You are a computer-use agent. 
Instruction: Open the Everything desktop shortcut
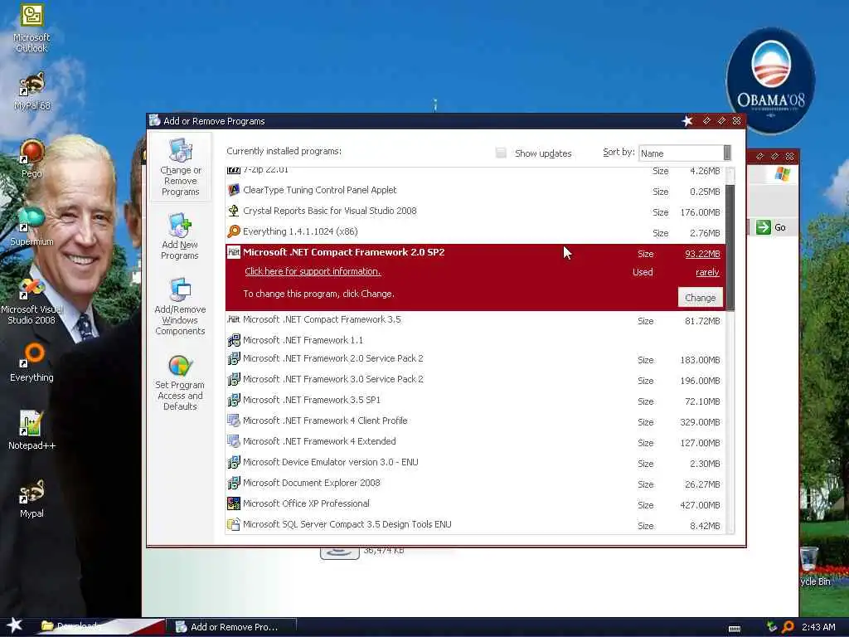(x=32, y=362)
